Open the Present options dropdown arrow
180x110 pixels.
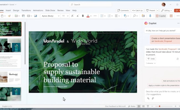[158, 10]
